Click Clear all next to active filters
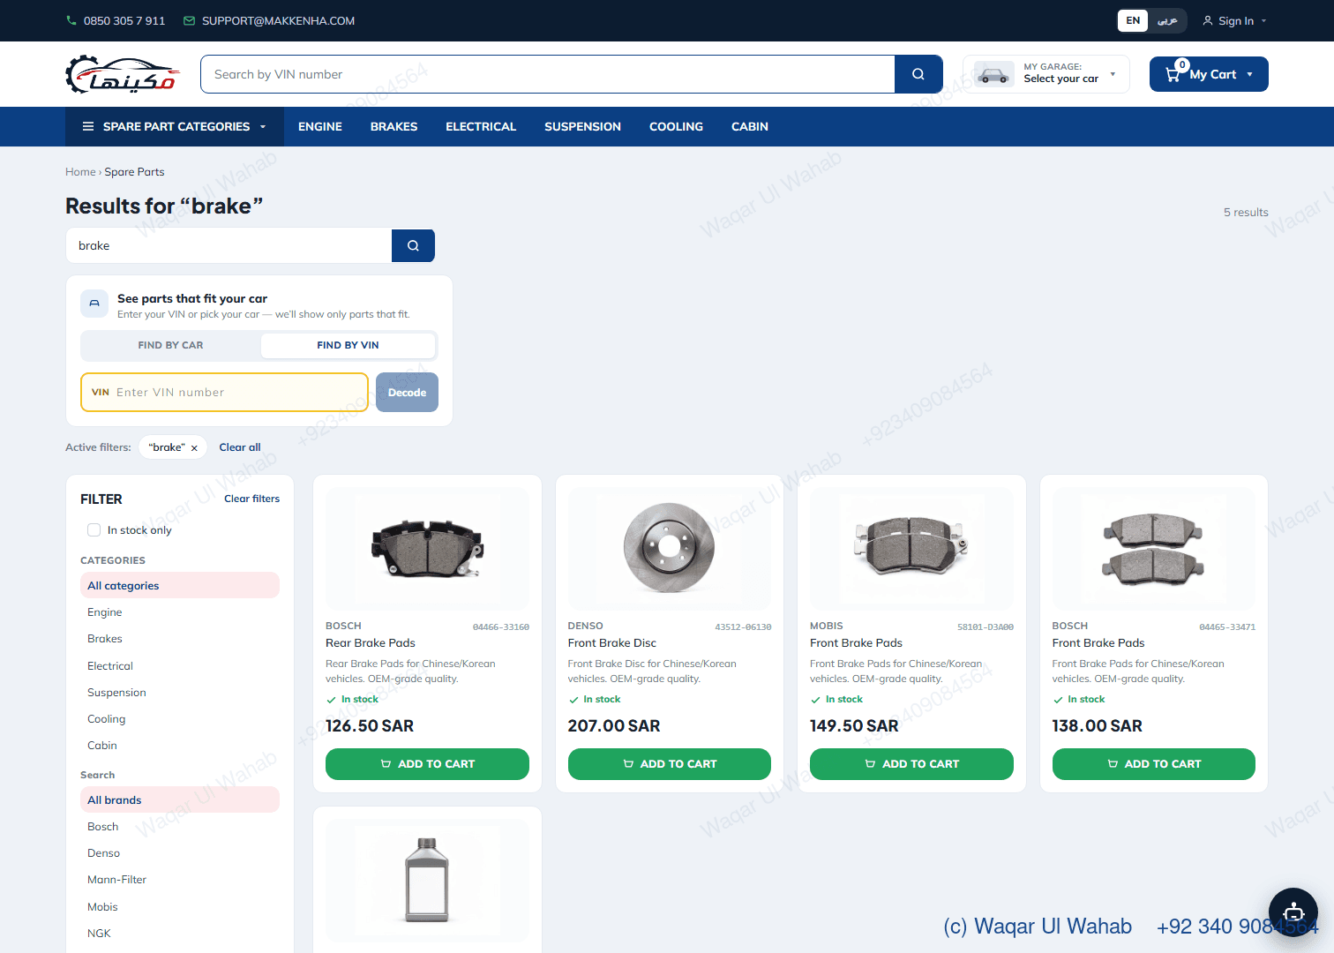 tap(240, 447)
